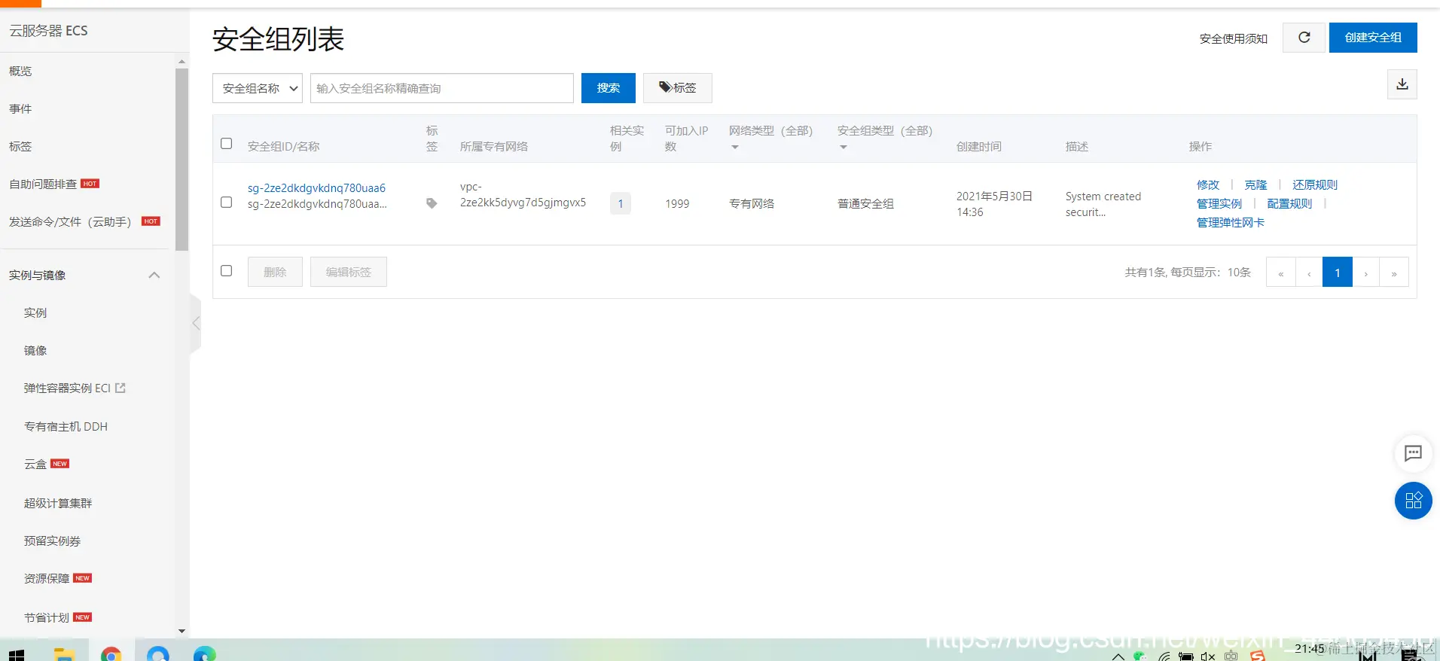The image size is (1440, 661).
Task: Click the download export icon
Action: coord(1402,84)
